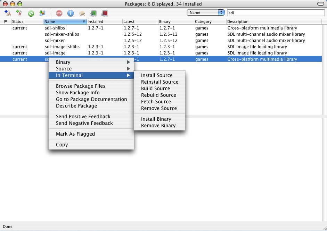Click the green stamp positive feedback icon
The height and width of the screenshot is (231, 327).
tap(93, 14)
